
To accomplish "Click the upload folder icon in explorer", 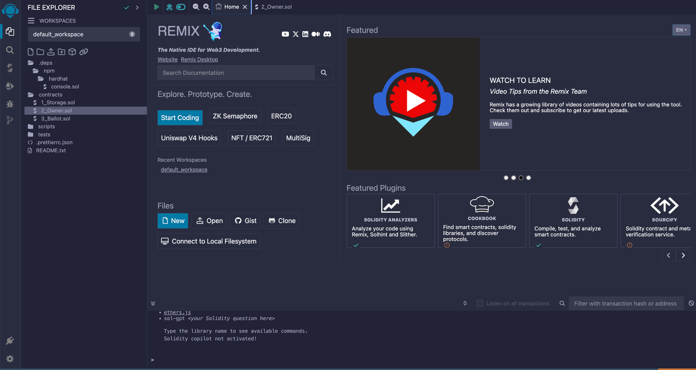I will tap(61, 52).
